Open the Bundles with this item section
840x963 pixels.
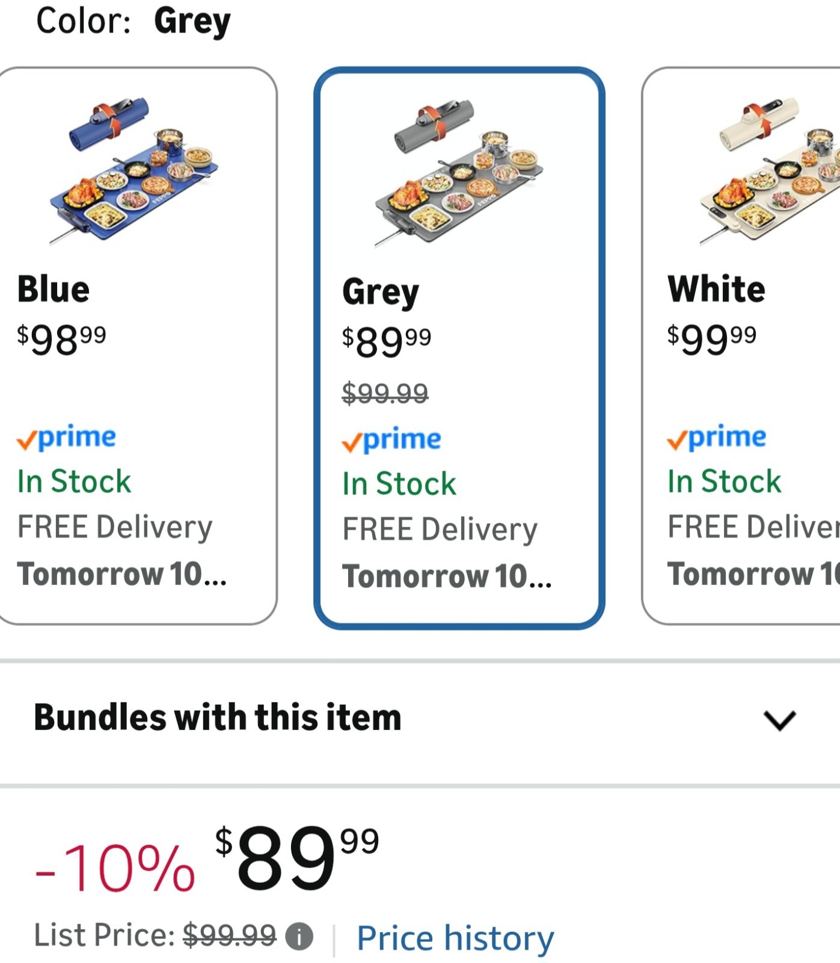pos(218,717)
